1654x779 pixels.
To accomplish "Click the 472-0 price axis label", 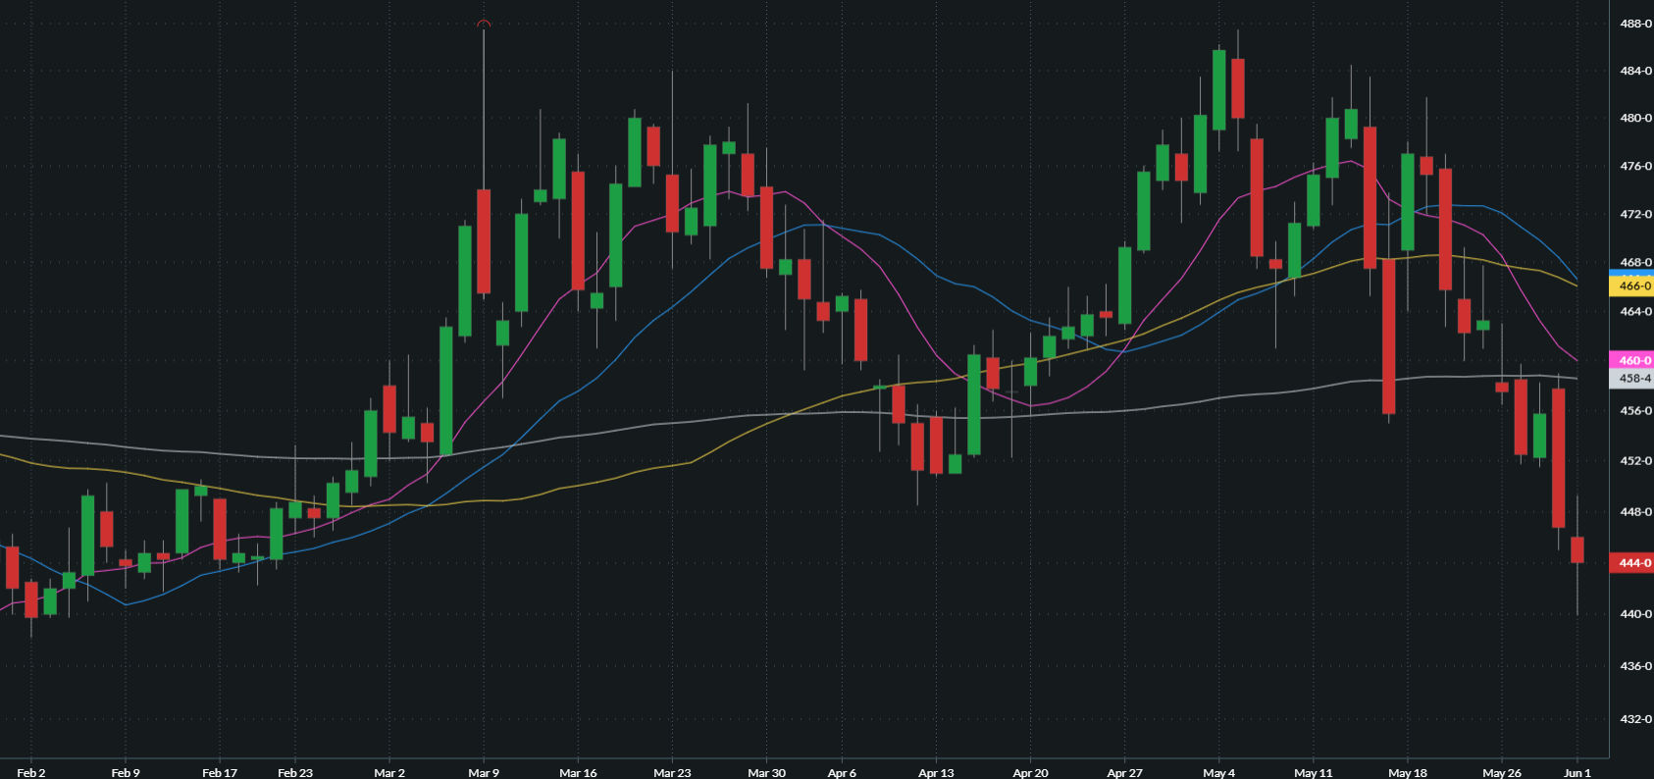I will tap(1635, 214).
